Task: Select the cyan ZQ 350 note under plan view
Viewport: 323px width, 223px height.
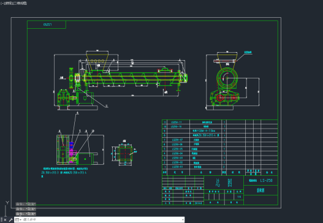Action: point(64,173)
